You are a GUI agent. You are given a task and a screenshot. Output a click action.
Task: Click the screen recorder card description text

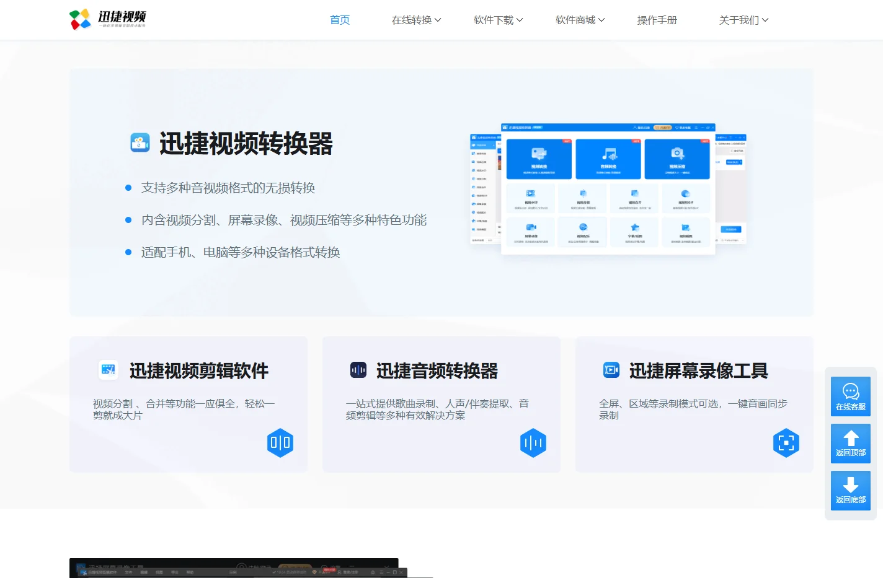click(693, 409)
